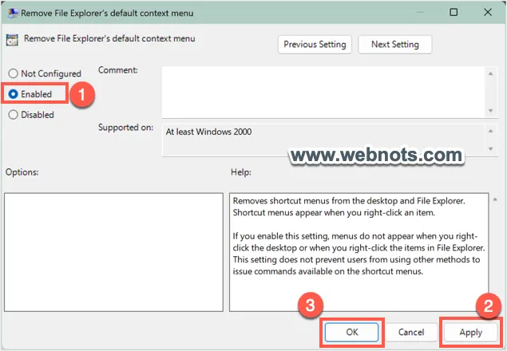Click the Cancel button

tap(411, 332)
